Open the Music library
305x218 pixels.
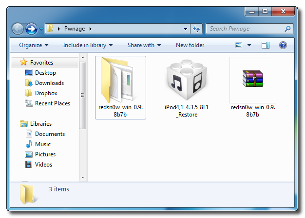(43, 144)
